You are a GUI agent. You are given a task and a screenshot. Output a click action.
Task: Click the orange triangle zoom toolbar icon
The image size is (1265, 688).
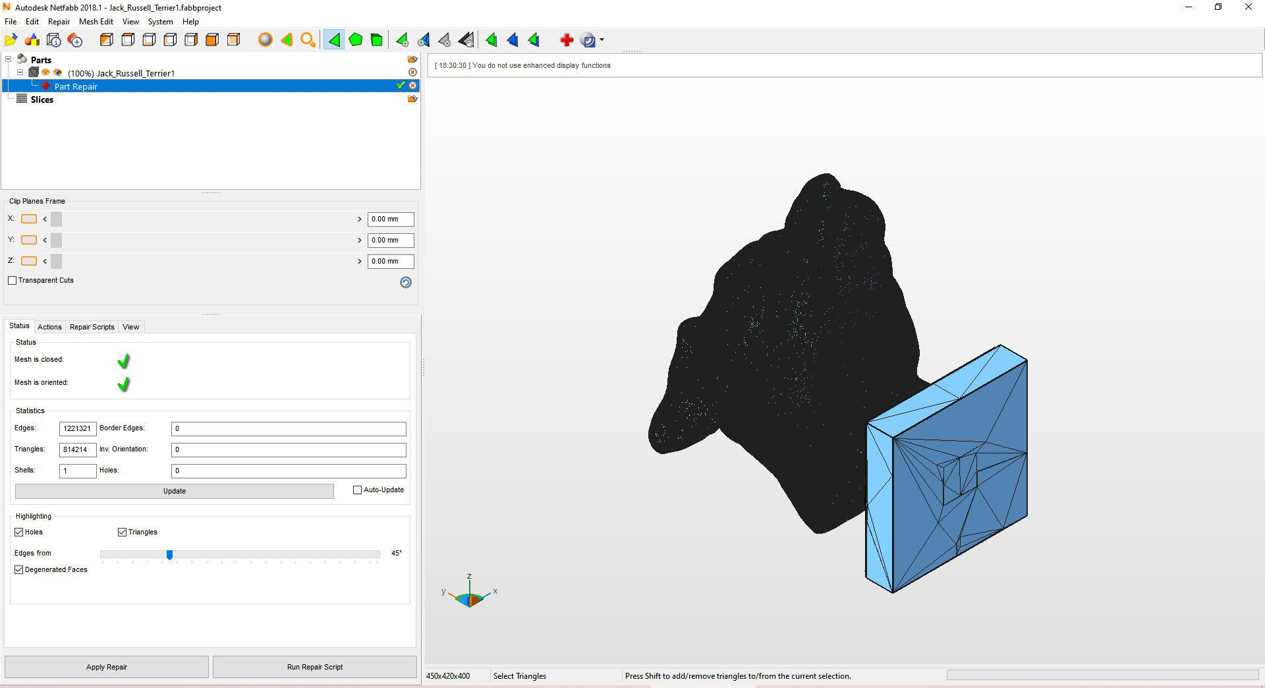coord(287,40)
